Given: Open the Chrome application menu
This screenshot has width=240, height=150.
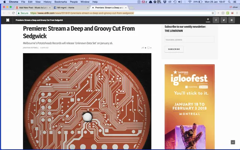Looking at the screenshot, I should click(13, 2).
